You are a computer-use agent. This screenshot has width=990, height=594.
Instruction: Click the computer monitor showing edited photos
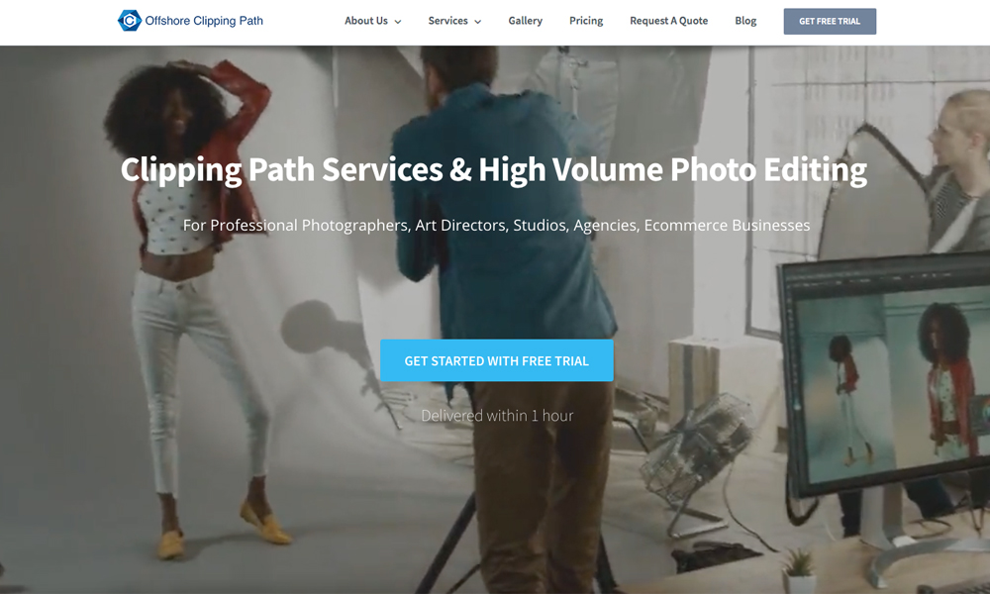(x=881, y=376)
